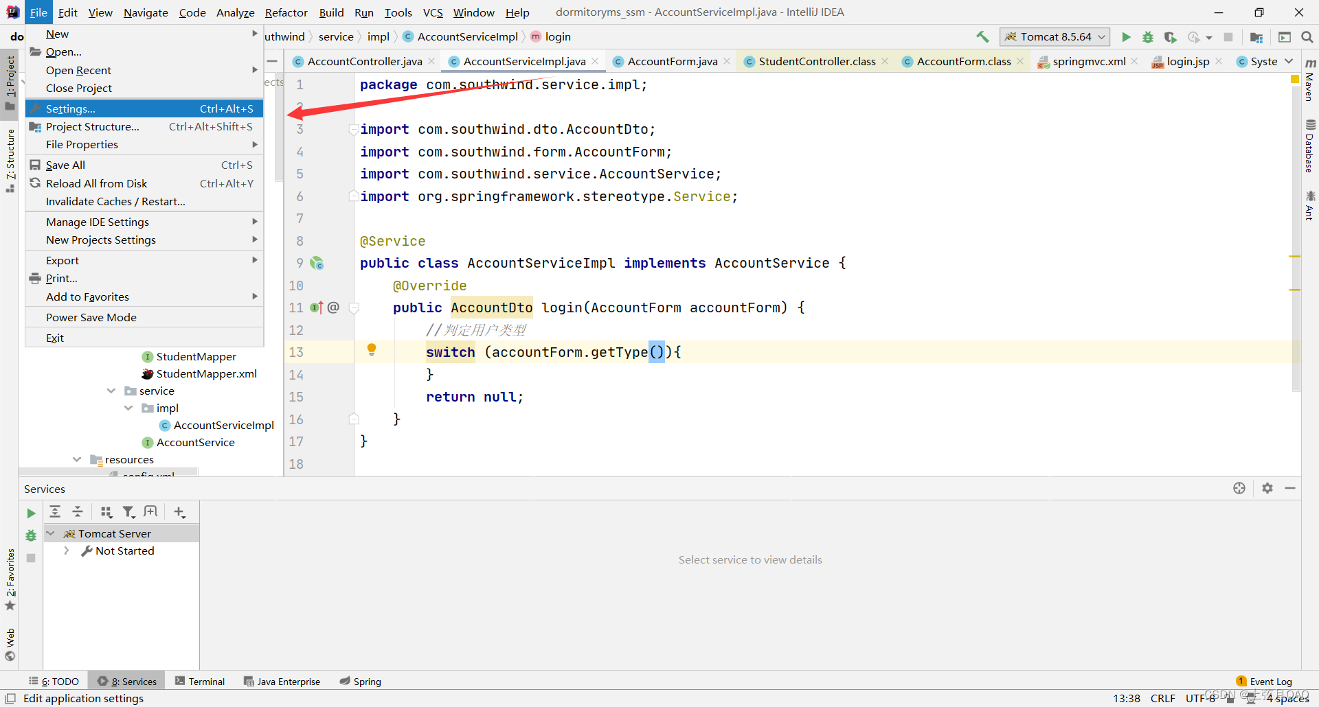The height and width of the screenshot is (707, 1319).
Task: Close the AccountForm.java tab
Action: pos(727,61)
